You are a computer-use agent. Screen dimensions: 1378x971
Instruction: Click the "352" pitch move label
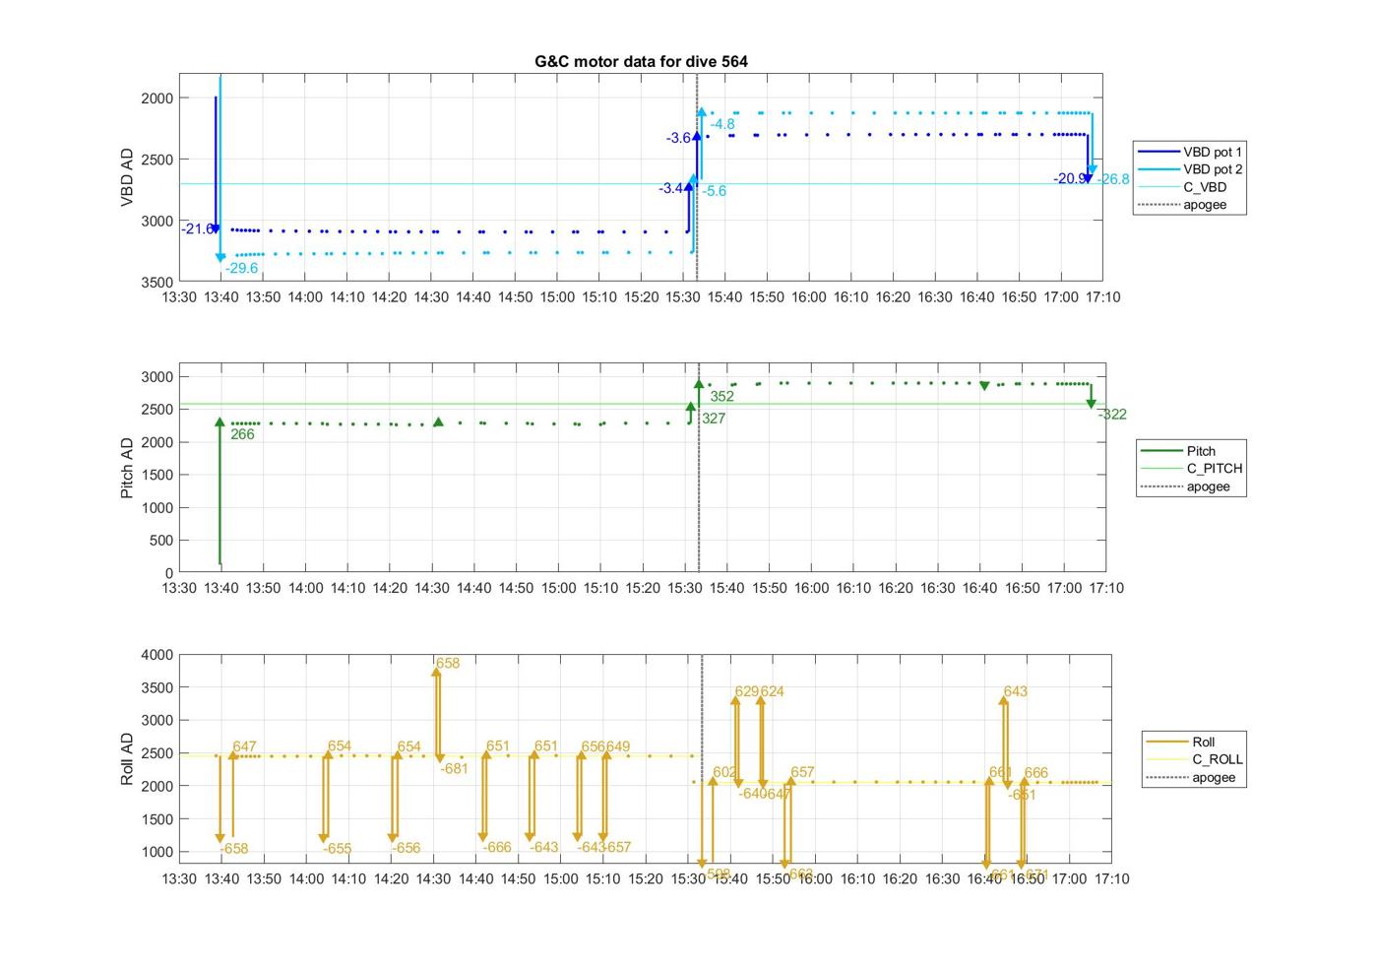(x=722, y=397)
